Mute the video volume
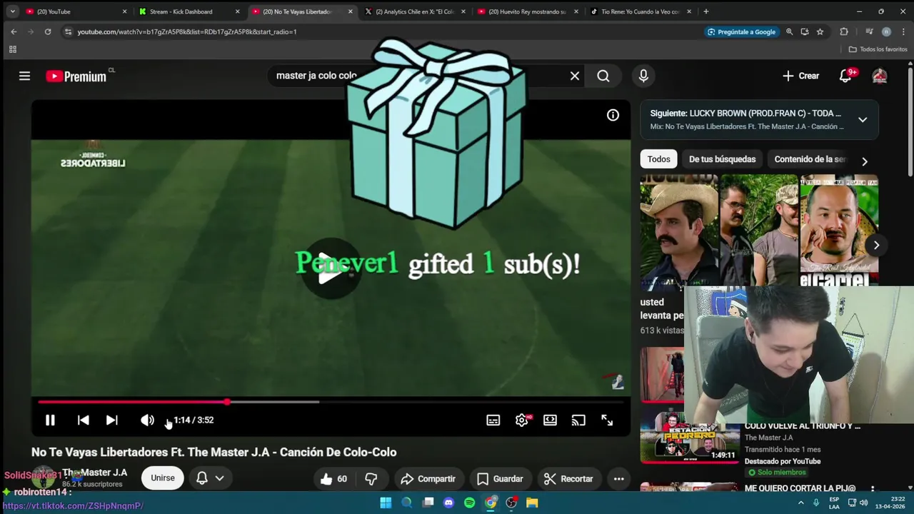The image size is (914, 514). coord(147,420)
